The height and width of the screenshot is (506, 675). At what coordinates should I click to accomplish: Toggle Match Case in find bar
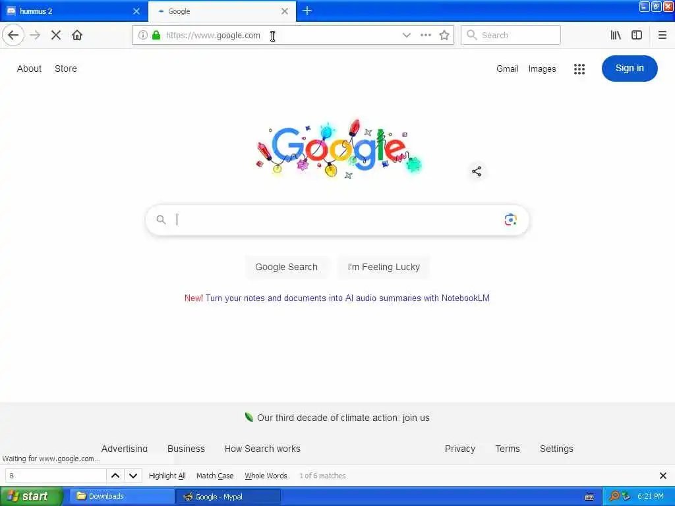215,476
